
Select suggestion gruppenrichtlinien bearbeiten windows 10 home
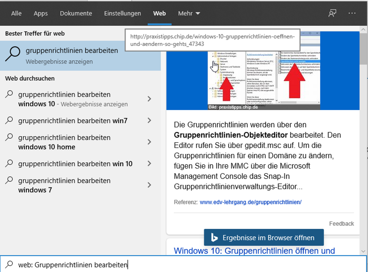64,142
